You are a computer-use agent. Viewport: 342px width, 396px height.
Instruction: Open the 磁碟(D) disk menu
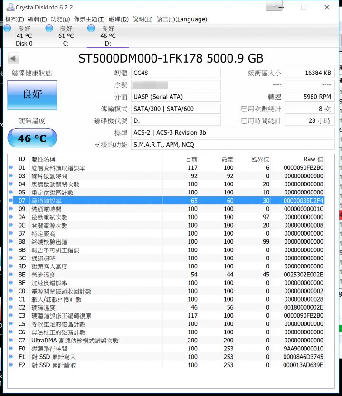pyautogui.click(x=118, y=19)
